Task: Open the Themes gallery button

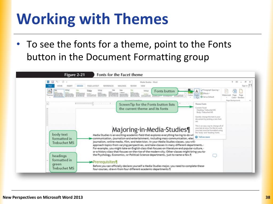Action: (x=50, y=93)
